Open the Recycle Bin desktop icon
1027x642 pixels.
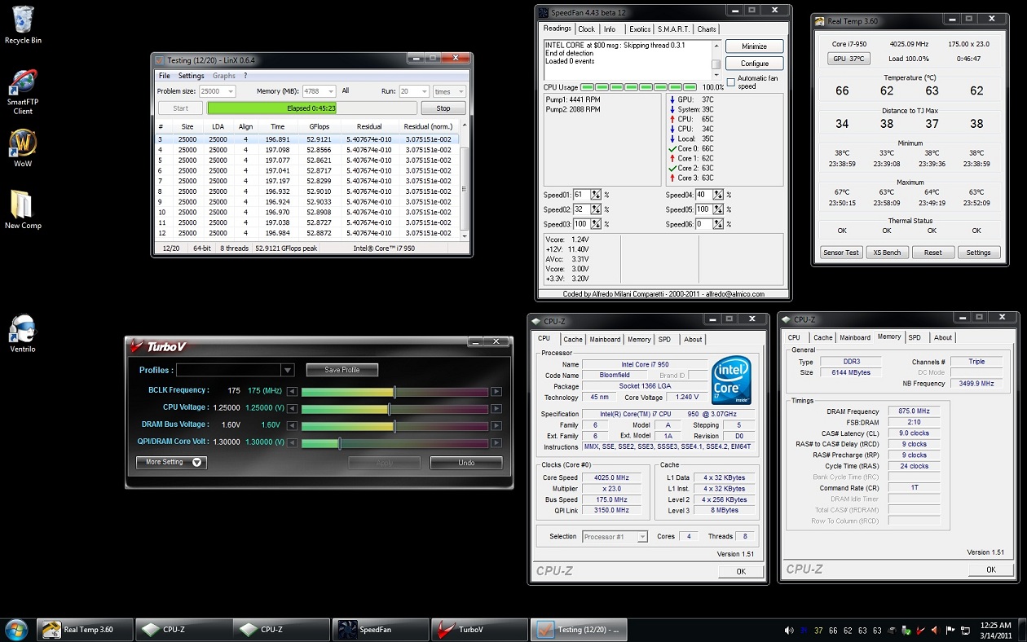point(23,24)
